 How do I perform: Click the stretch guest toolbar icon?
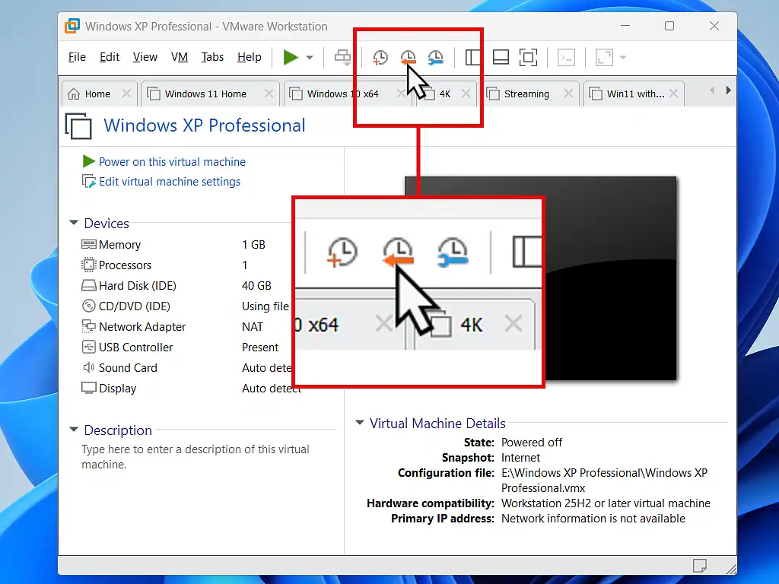604,58
